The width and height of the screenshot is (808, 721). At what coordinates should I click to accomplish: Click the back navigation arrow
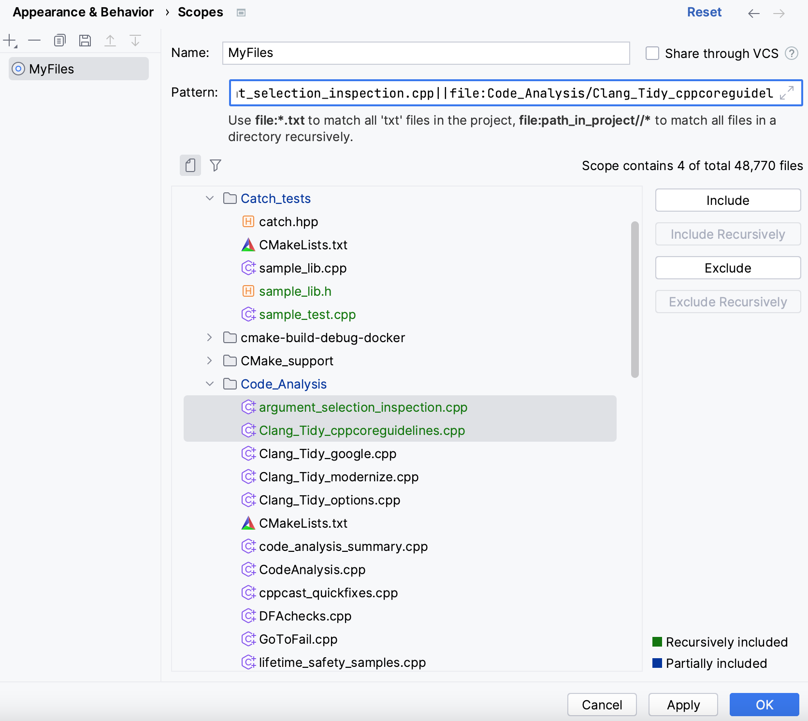click(753, 13)
